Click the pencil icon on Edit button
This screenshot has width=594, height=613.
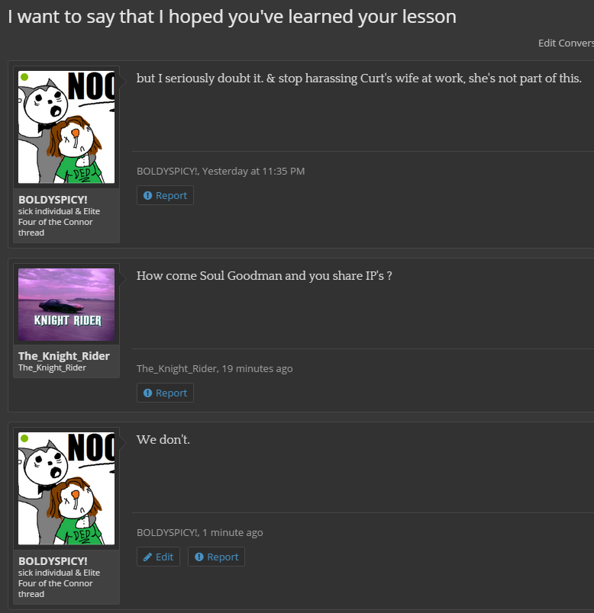(x=147, y=557)
